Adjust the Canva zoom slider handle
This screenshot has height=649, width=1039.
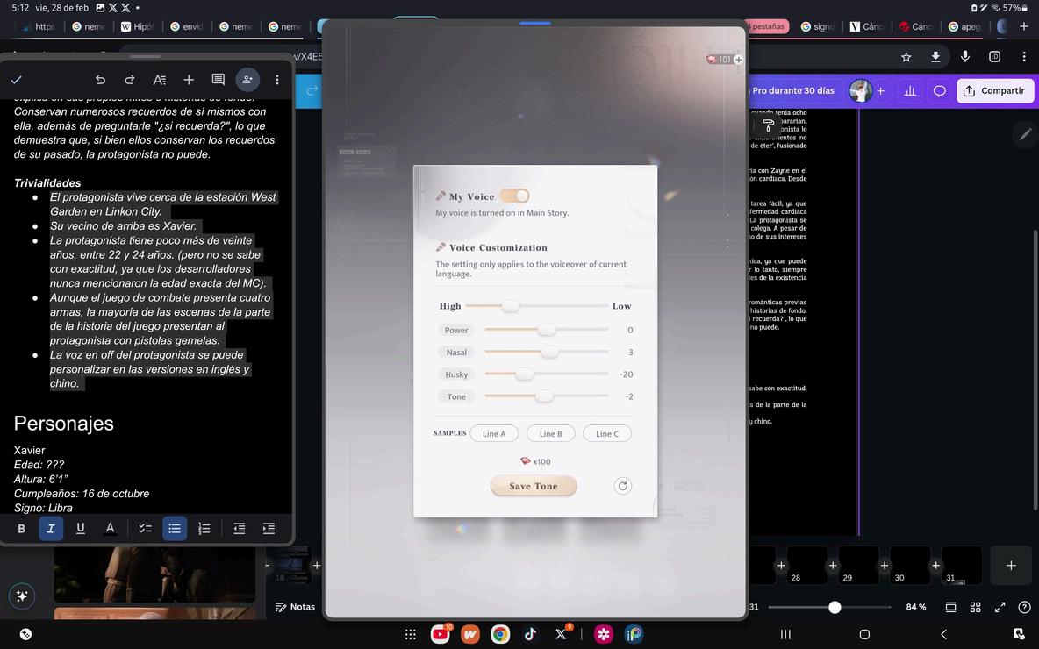pos(835,607)
